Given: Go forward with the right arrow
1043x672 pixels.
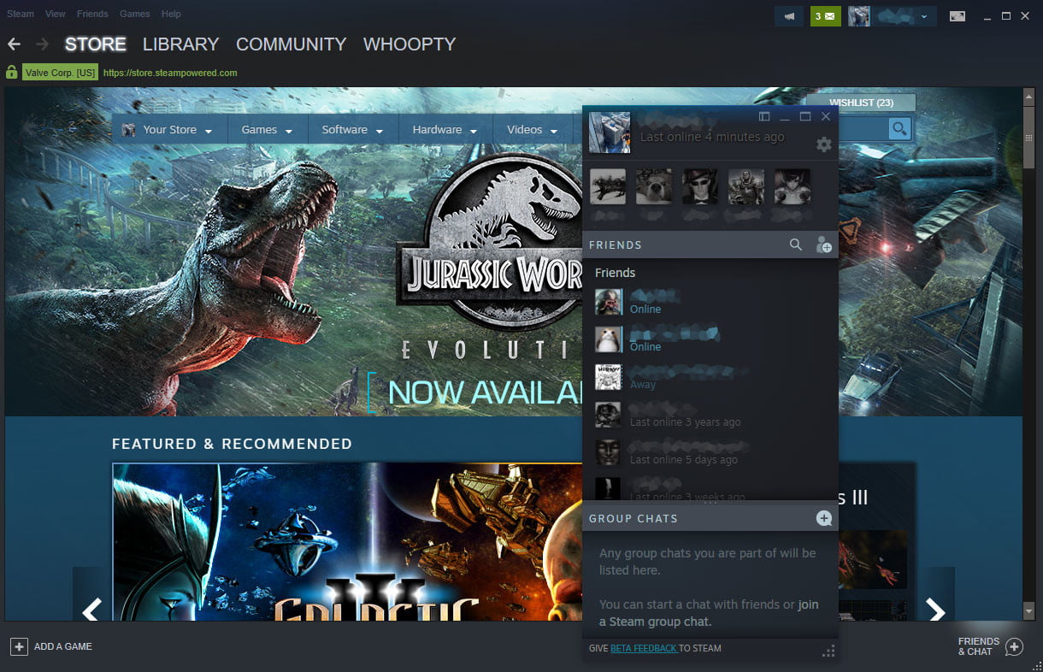Looking at the screenshot, I should (42, 44).
